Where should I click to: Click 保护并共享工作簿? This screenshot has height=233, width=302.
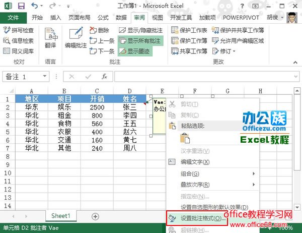tap(238, 30)
